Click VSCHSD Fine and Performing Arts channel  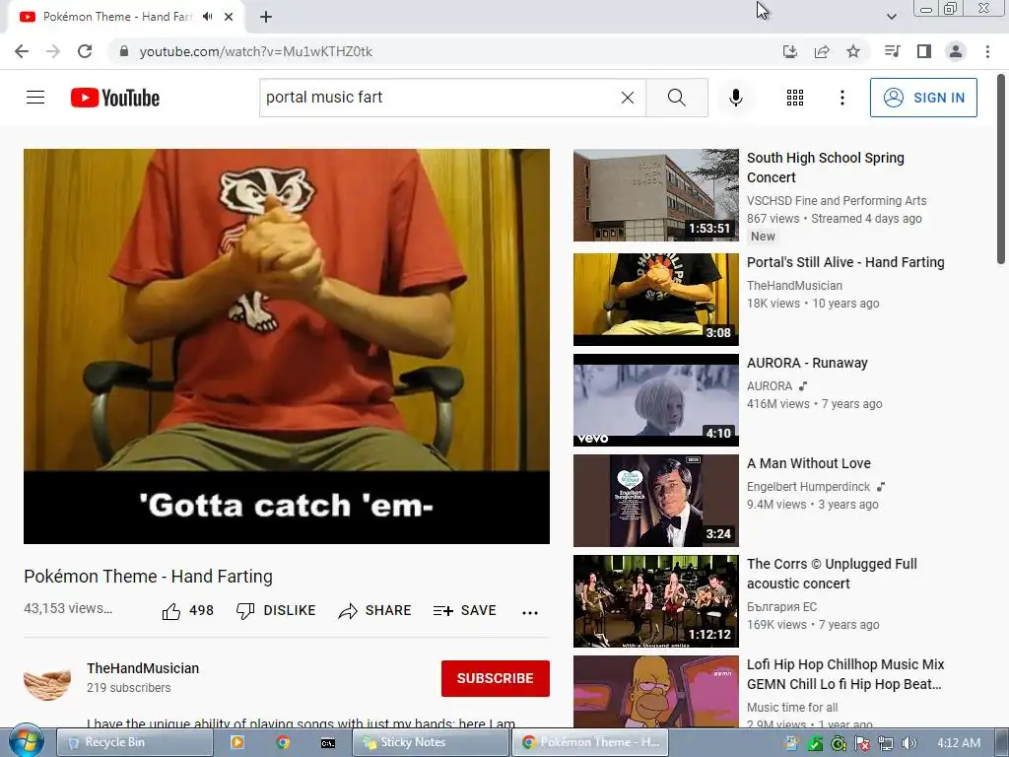837,201
